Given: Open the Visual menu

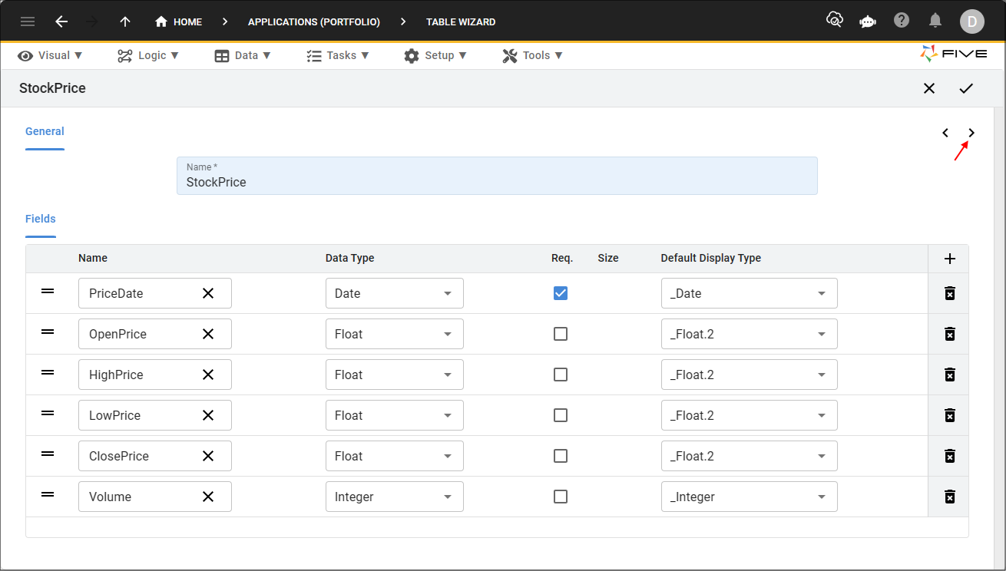Looking at the screenshot, I should (50, 55).
